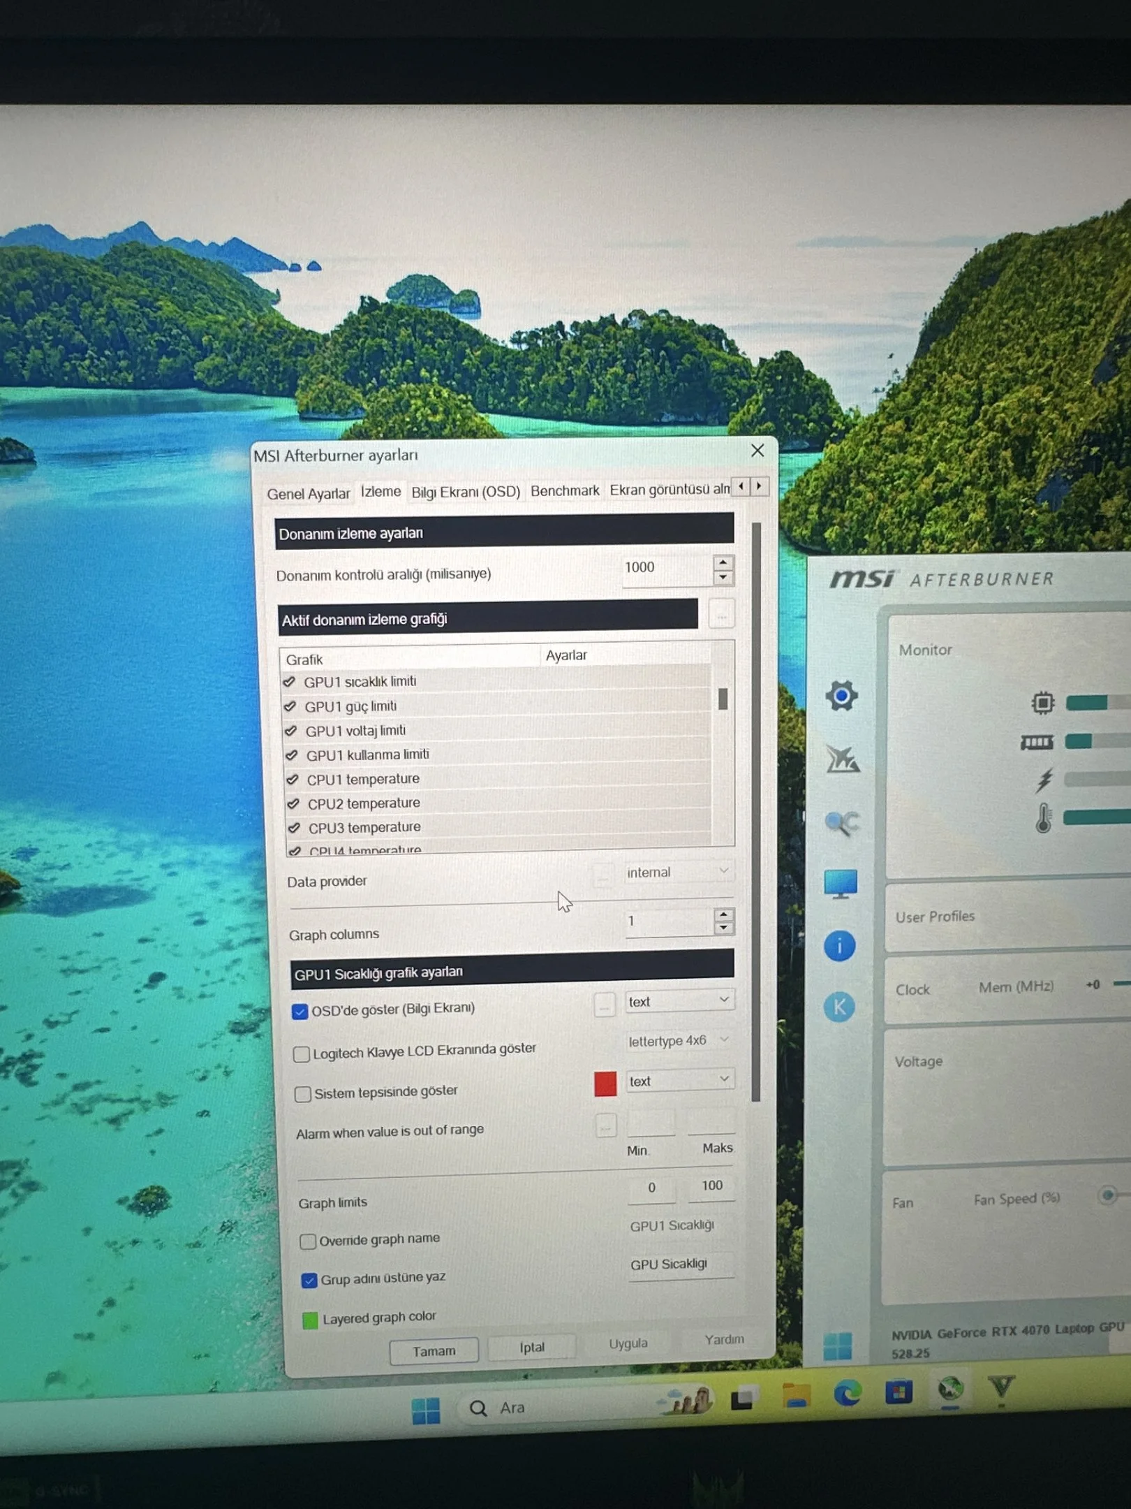Show more tabs with the right tab arrow
The height and width of the screenshot is (1509, 1131).
click(759, 486)
